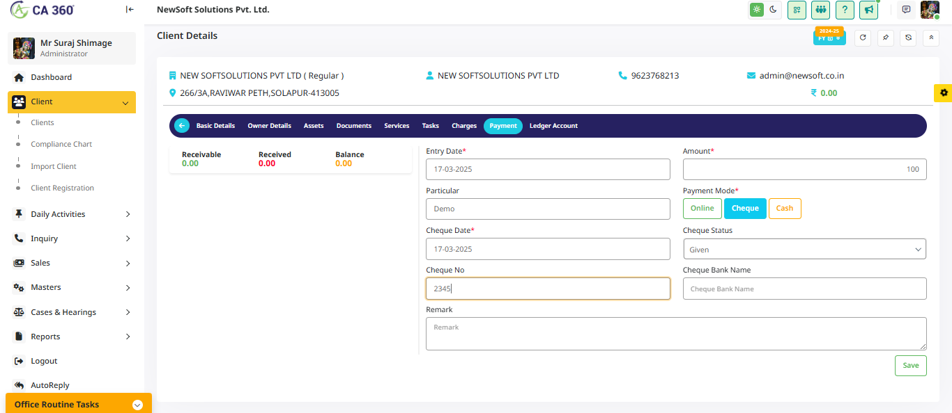Click the Inquiry phone icon
This screenshot has width=952, height=413.
19,238
